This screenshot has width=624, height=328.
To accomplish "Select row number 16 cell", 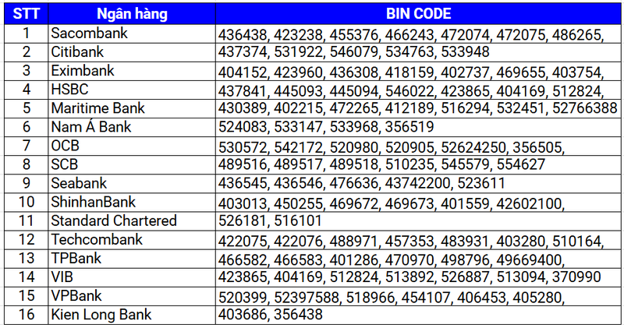I will (27, 315).
